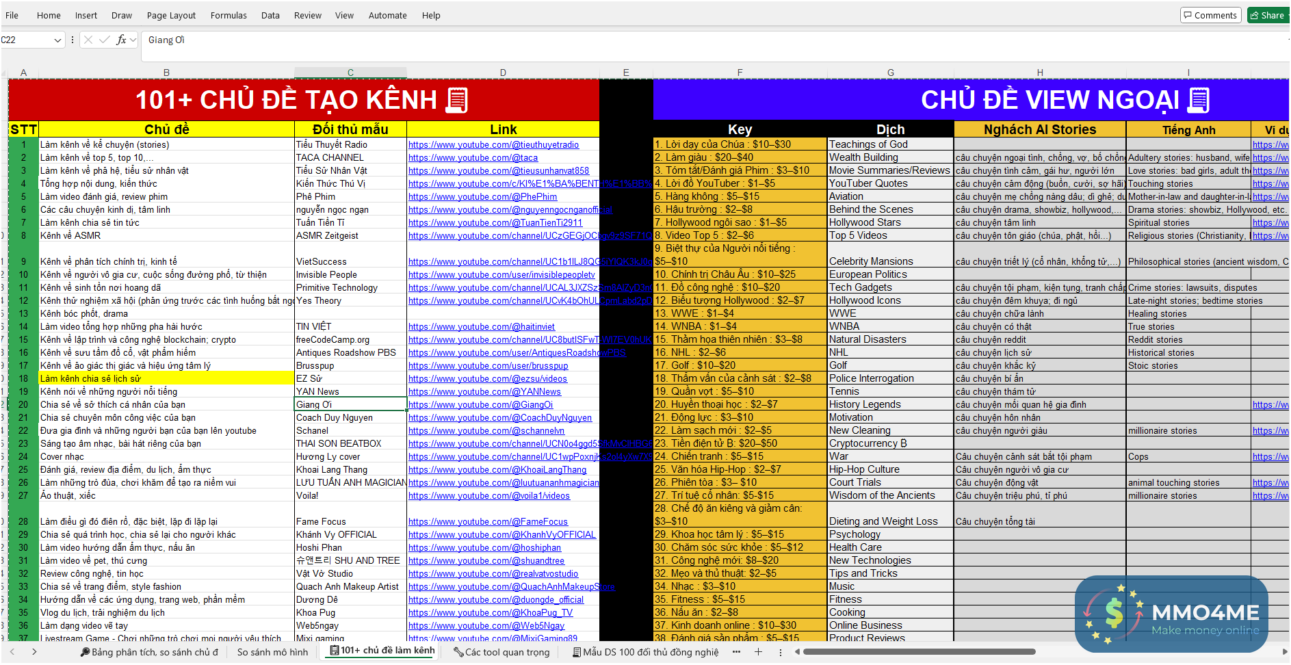Screen dimensions: 1291x665
Task: Select yellow highlighted cell 'Làm kênh chia sẻ lịch sử'
Action: (166, 378)
